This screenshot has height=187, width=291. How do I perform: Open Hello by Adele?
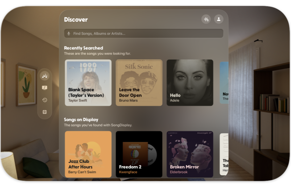pyautogui.click(x=190, y=82)
